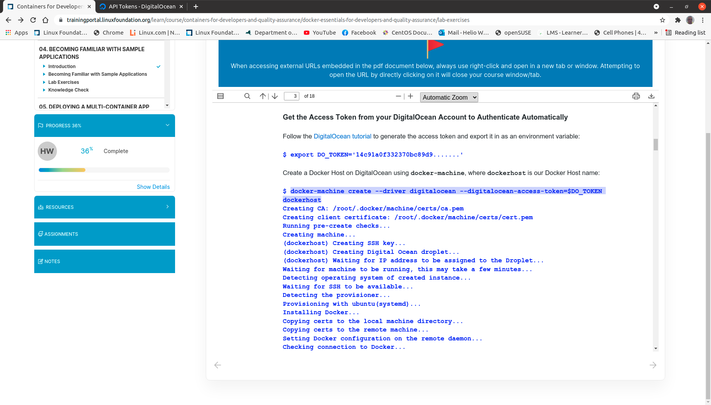Viewport: 711px width, 405px height.
Task: Close the Containers for Developers tab
Action: [89, 7]
